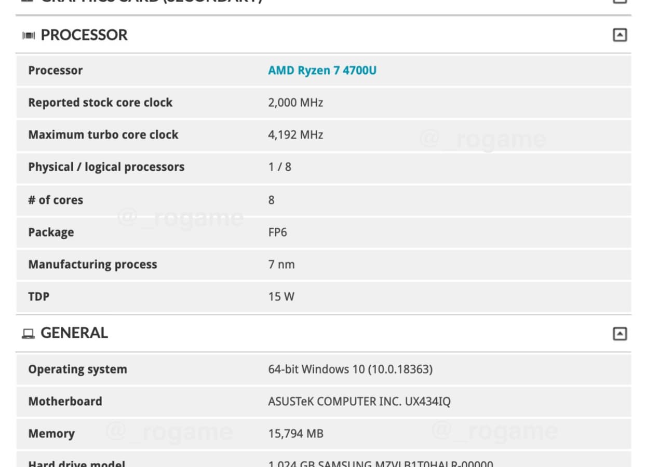Select the Reported stock core clock label
The image size is (646, 467).
click(100, 103)
